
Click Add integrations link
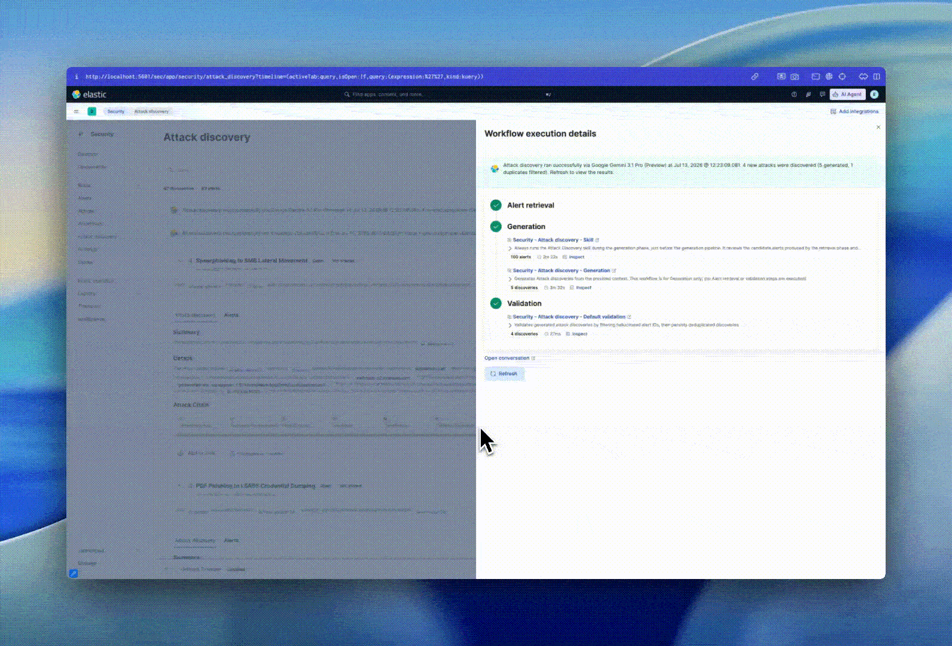[x=855, y=112]
